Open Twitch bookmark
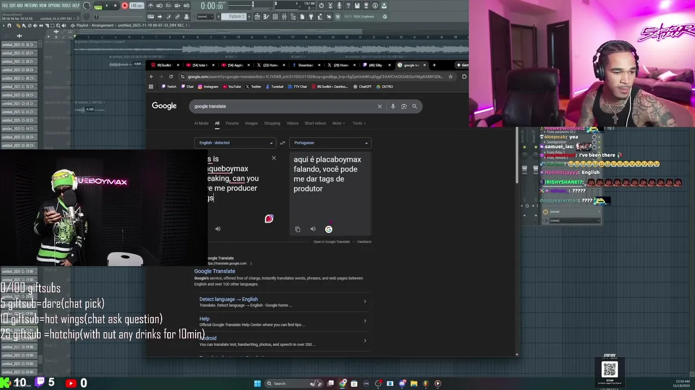The width and height of the screenshot is (695, 390). [x=169, y=87]
